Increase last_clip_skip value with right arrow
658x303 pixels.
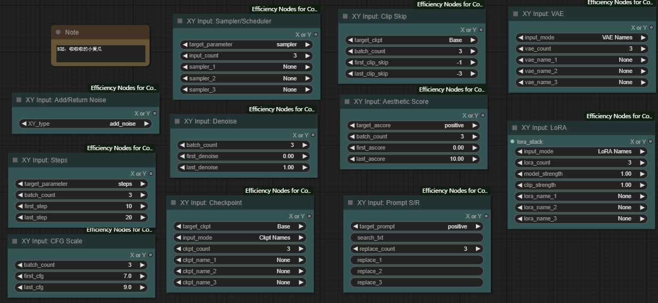click(472, 73)
